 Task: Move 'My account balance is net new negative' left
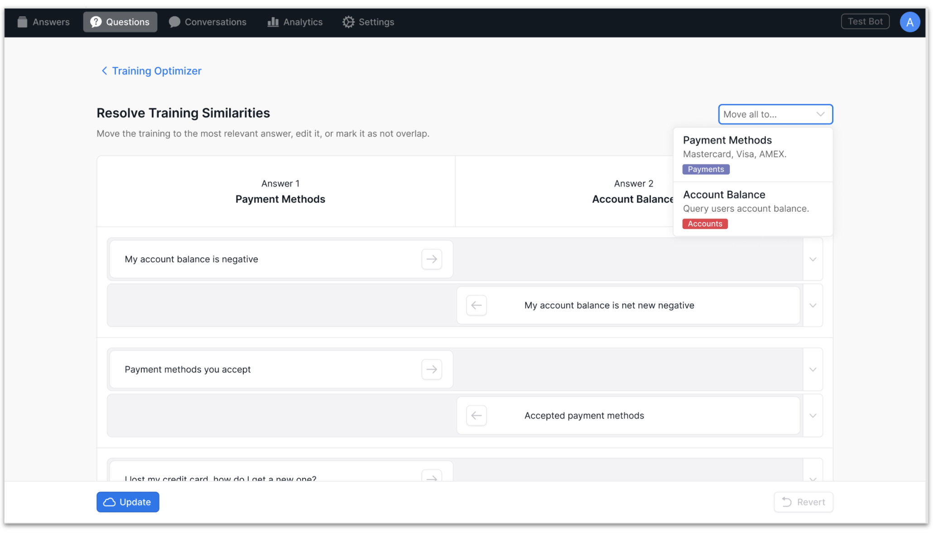[x=476, y=305]
